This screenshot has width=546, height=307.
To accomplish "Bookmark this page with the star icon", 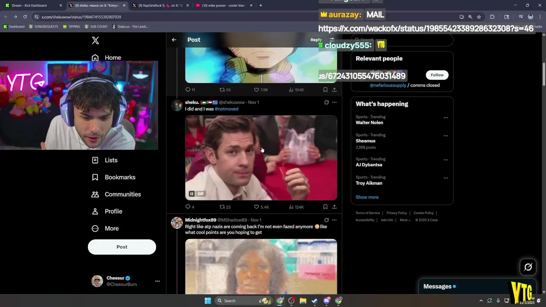I will (x=479, y=17).
